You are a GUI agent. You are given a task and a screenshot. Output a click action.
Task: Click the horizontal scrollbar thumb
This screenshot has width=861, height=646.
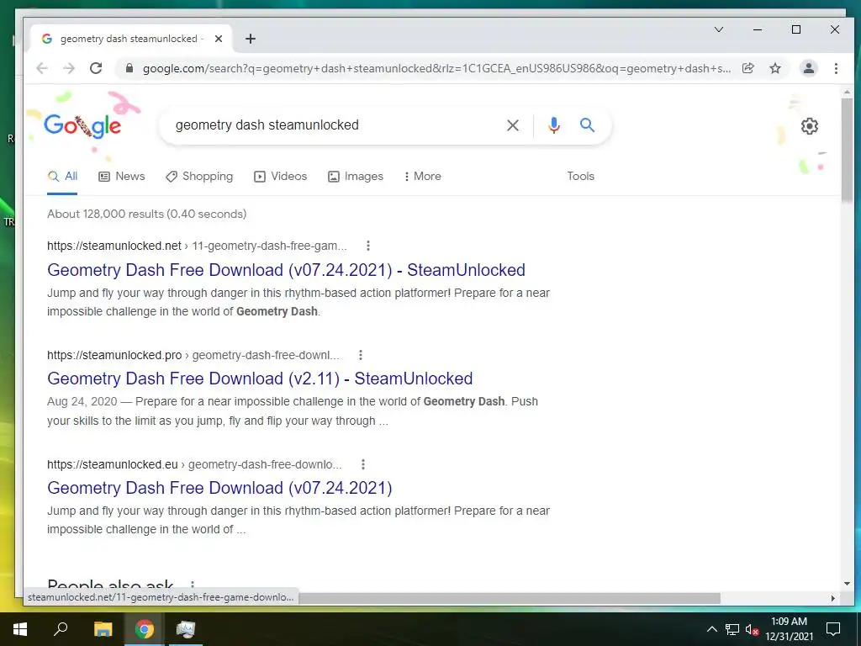[509, 598]
